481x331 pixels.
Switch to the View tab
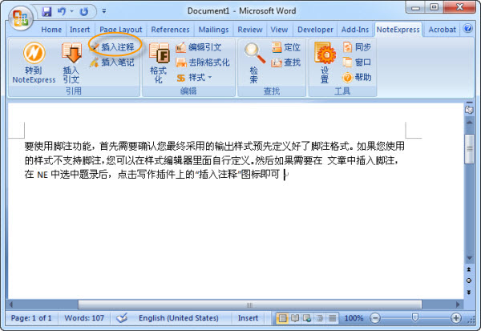coord(279,30)
